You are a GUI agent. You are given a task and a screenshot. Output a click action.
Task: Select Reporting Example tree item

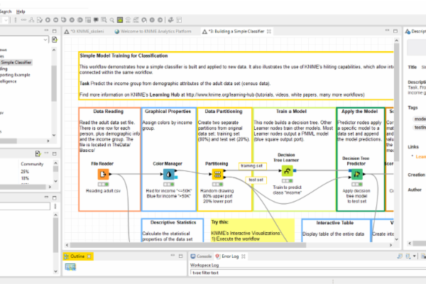coord(17,75)
